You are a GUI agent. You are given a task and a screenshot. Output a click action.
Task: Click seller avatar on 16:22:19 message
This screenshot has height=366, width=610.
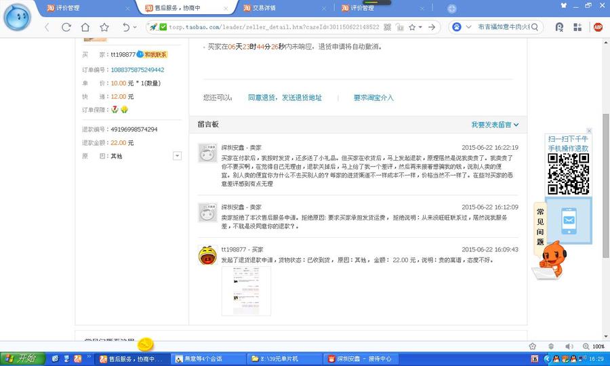click(x=207, y=153)
